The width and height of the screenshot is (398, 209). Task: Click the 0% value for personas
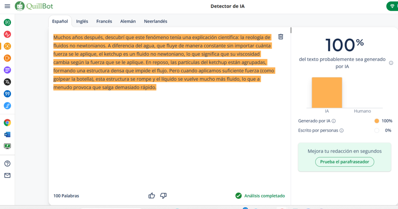[388, 131]
